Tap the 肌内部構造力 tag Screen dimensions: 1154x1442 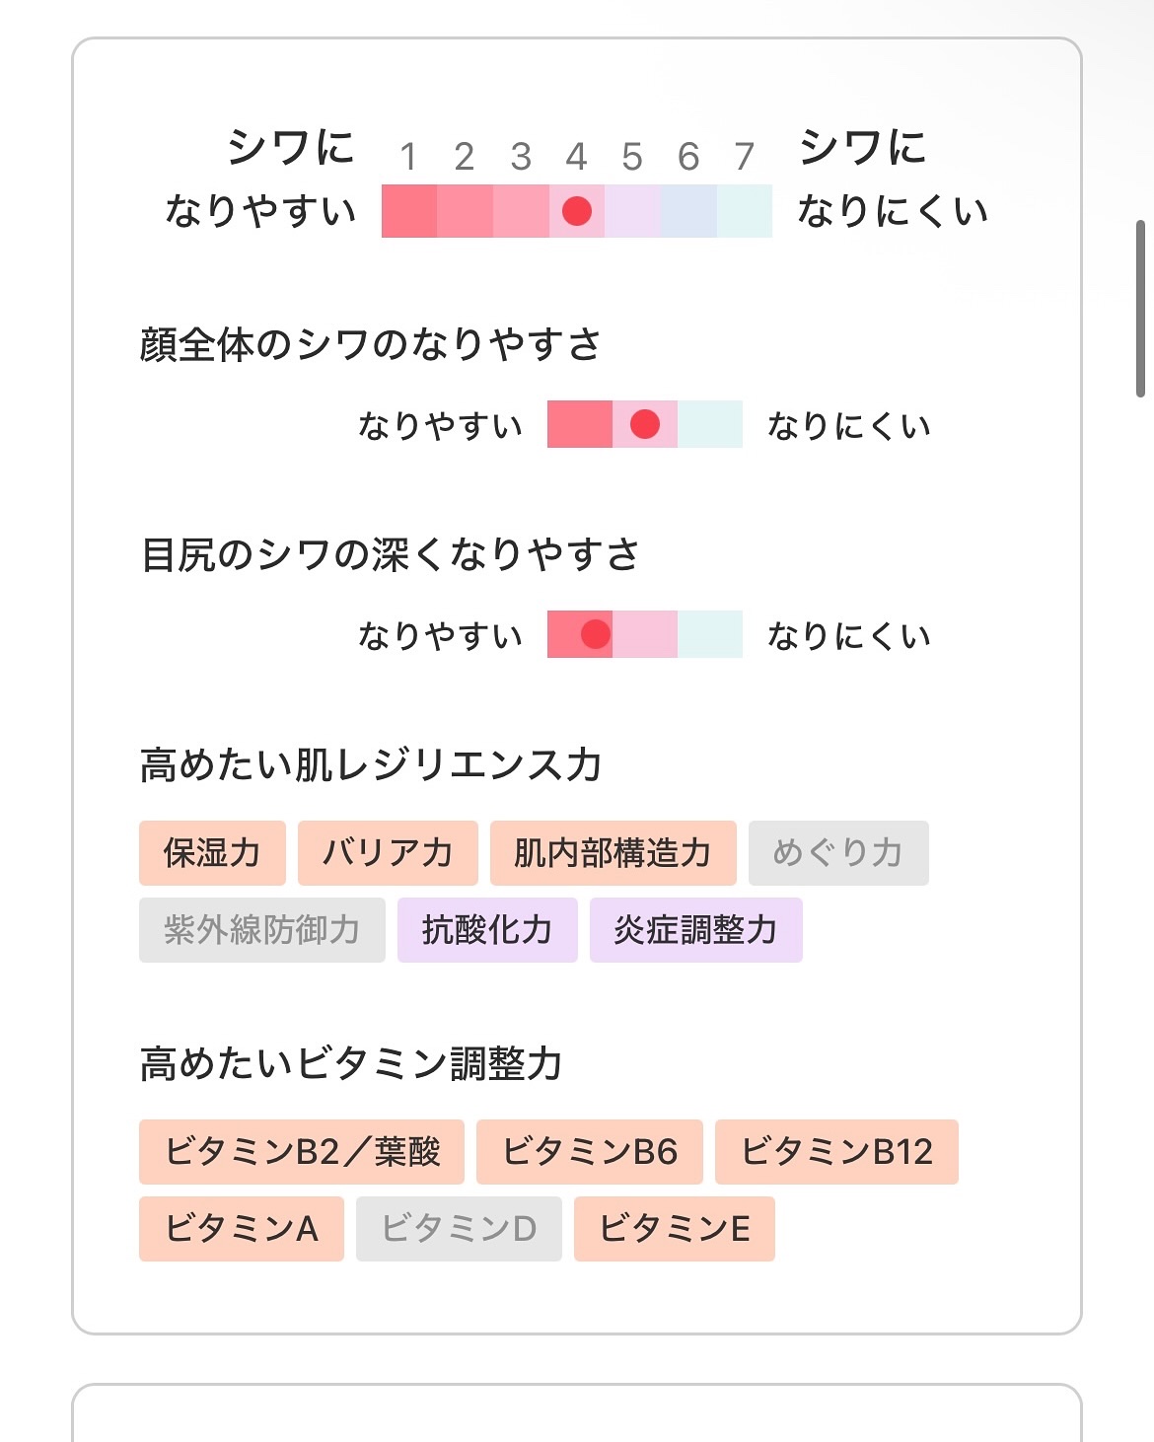tap(613, 853)
